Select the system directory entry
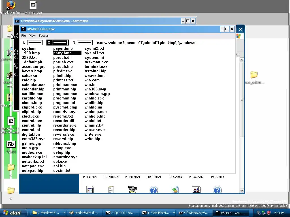The height and width of the screenshot is (217, 290). (29, 49)
